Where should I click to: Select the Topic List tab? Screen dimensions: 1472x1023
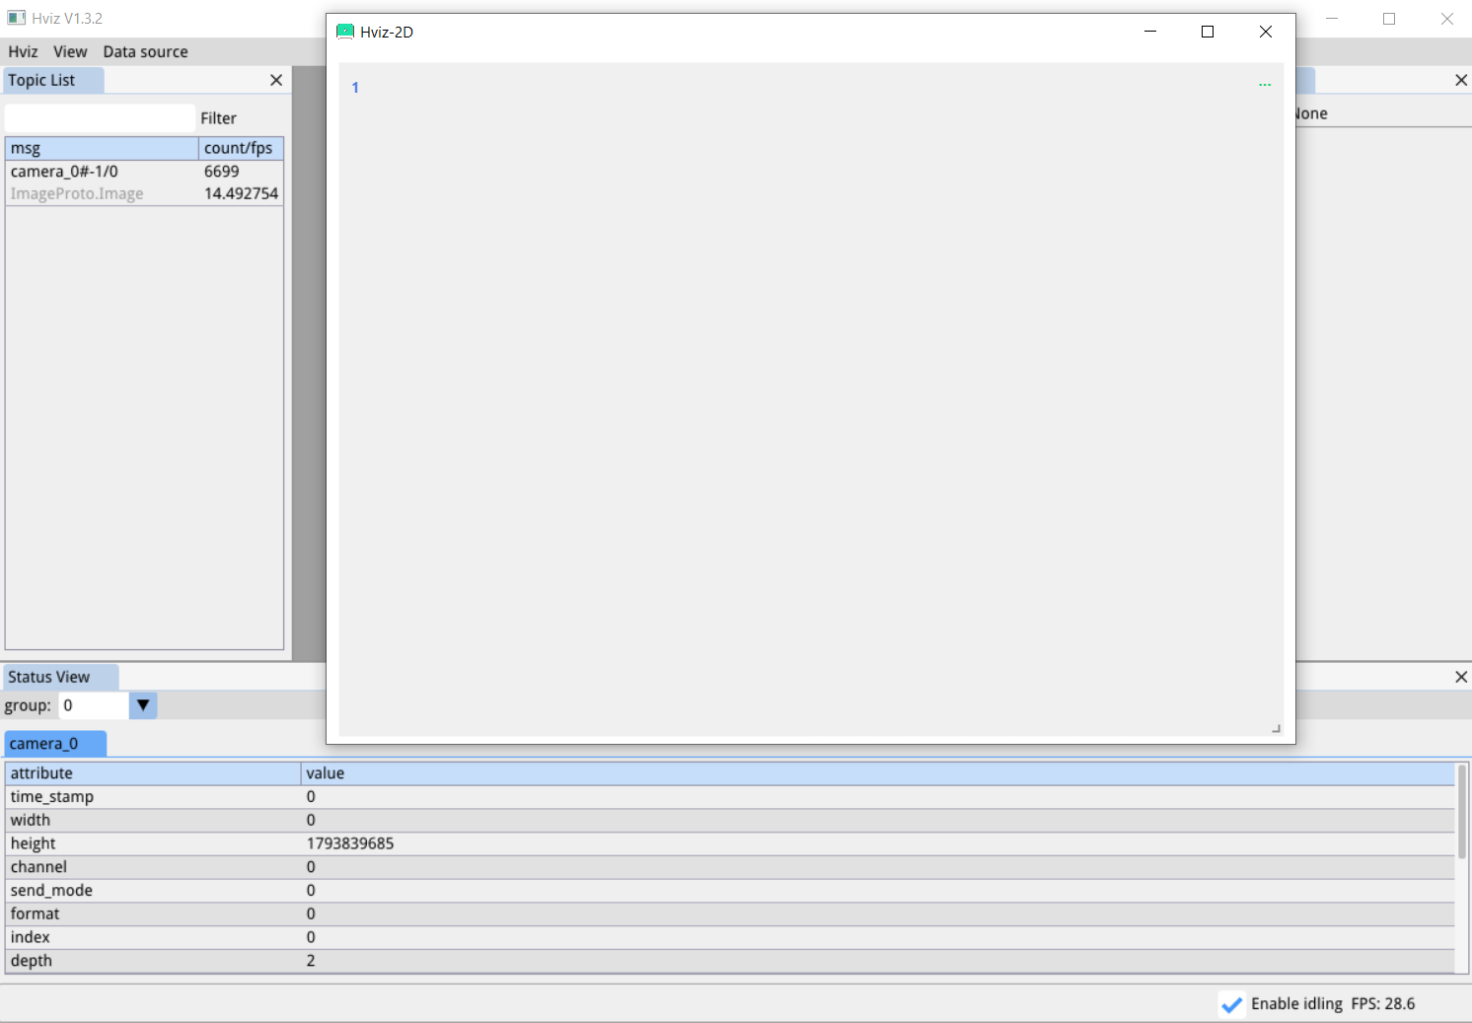point(41,80)
